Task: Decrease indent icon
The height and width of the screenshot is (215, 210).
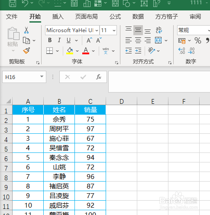Action: [129, 51]
